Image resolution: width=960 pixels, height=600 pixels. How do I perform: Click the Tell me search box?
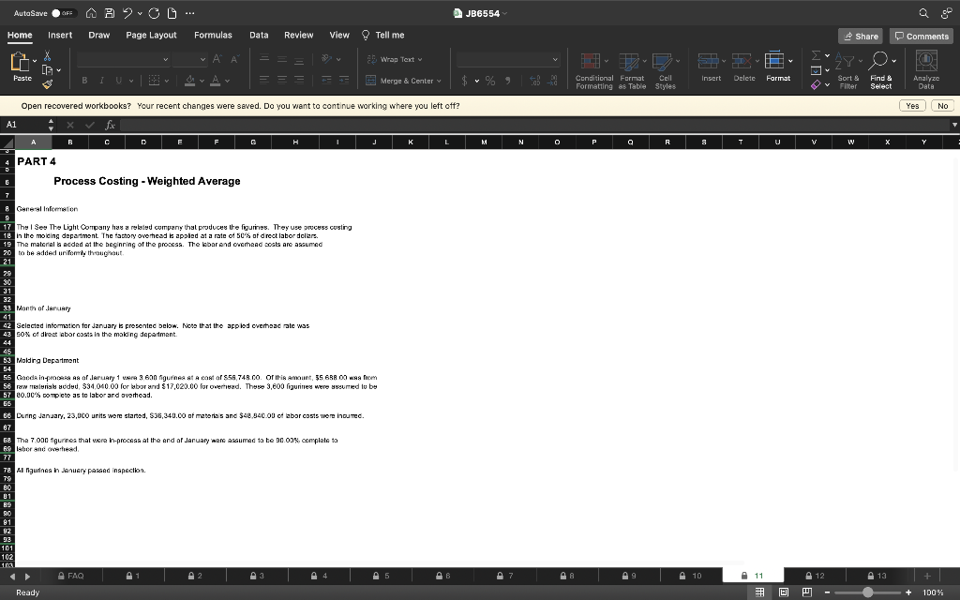(x=383, y=35)
